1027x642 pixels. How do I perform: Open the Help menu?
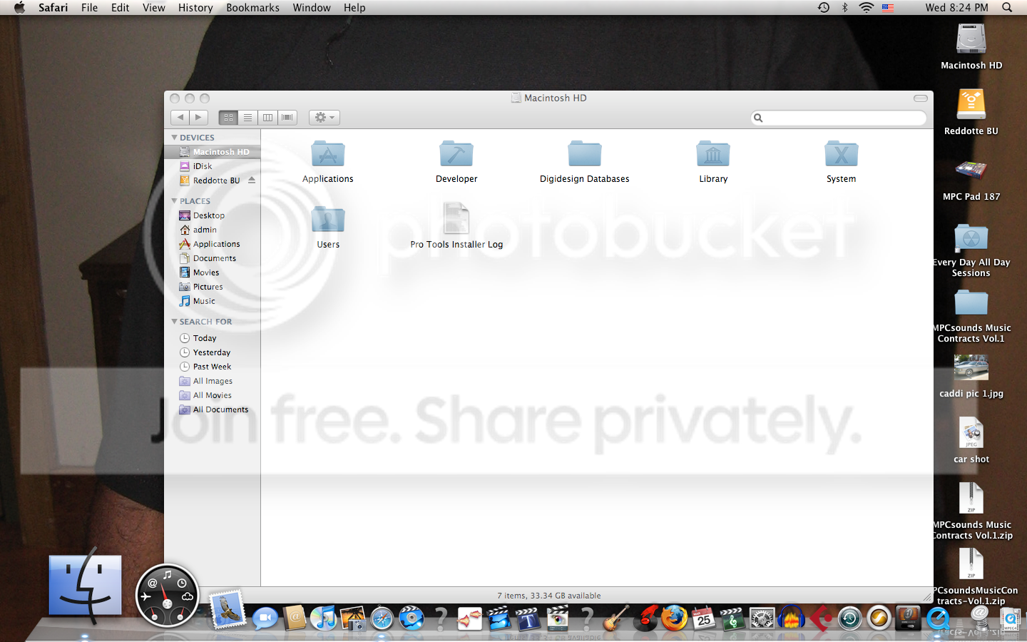354,8
